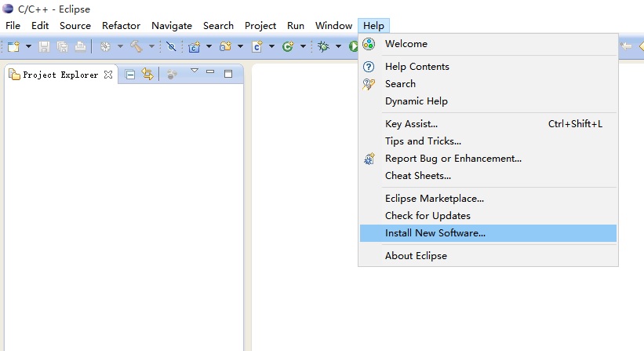This screenshot has height=351, width=644.
Task: Open the New Source Folder dropdown arrow
Action: [240, 46]
